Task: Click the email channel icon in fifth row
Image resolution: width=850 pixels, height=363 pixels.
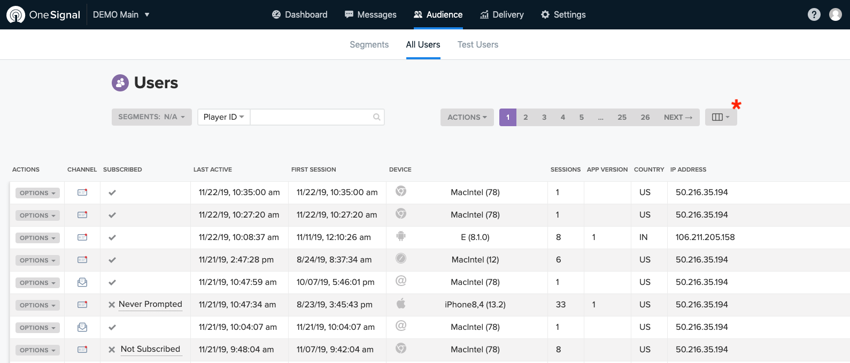Action: [82, 282]
